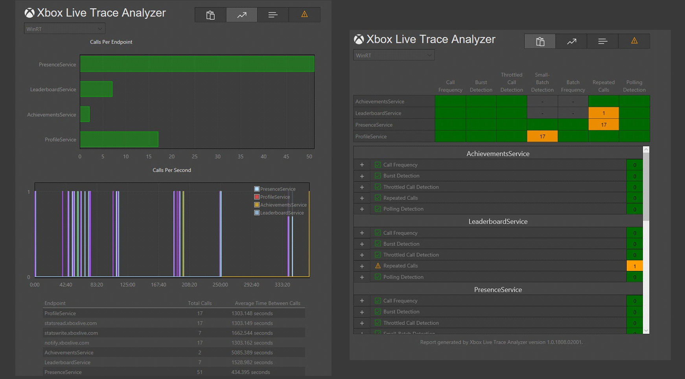Click AchievementsService Repeated Calls check mark
Viewport: 685px width, 379px height.
[x=378, y=198]
